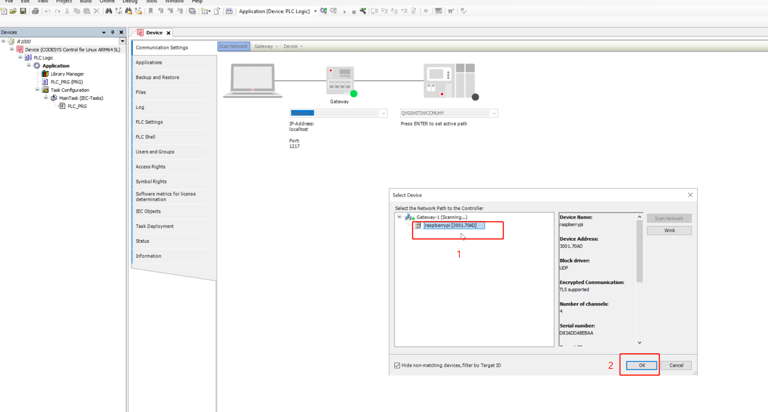This screenshot has height=412, width=768.
Task: Open the Device toolbar dropdown
Action: tap(293, 46)
